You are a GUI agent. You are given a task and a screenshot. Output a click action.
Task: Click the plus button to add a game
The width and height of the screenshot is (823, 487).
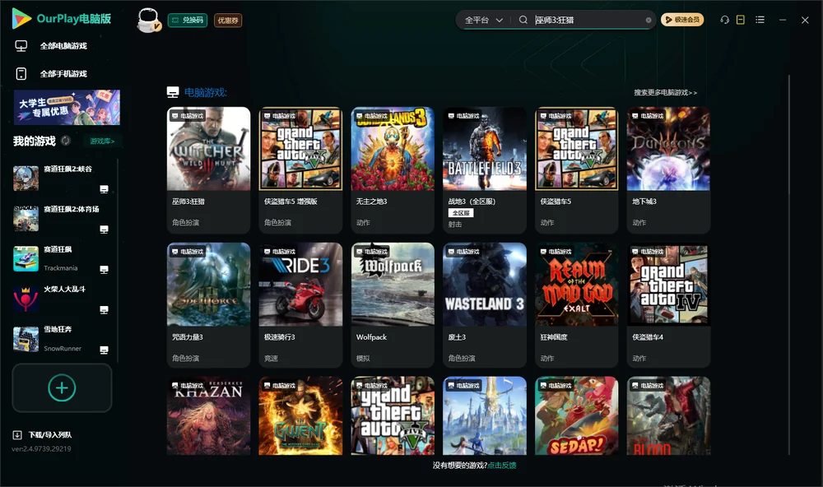(62, 387)
